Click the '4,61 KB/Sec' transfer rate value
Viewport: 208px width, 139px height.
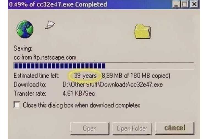[79, 93]
